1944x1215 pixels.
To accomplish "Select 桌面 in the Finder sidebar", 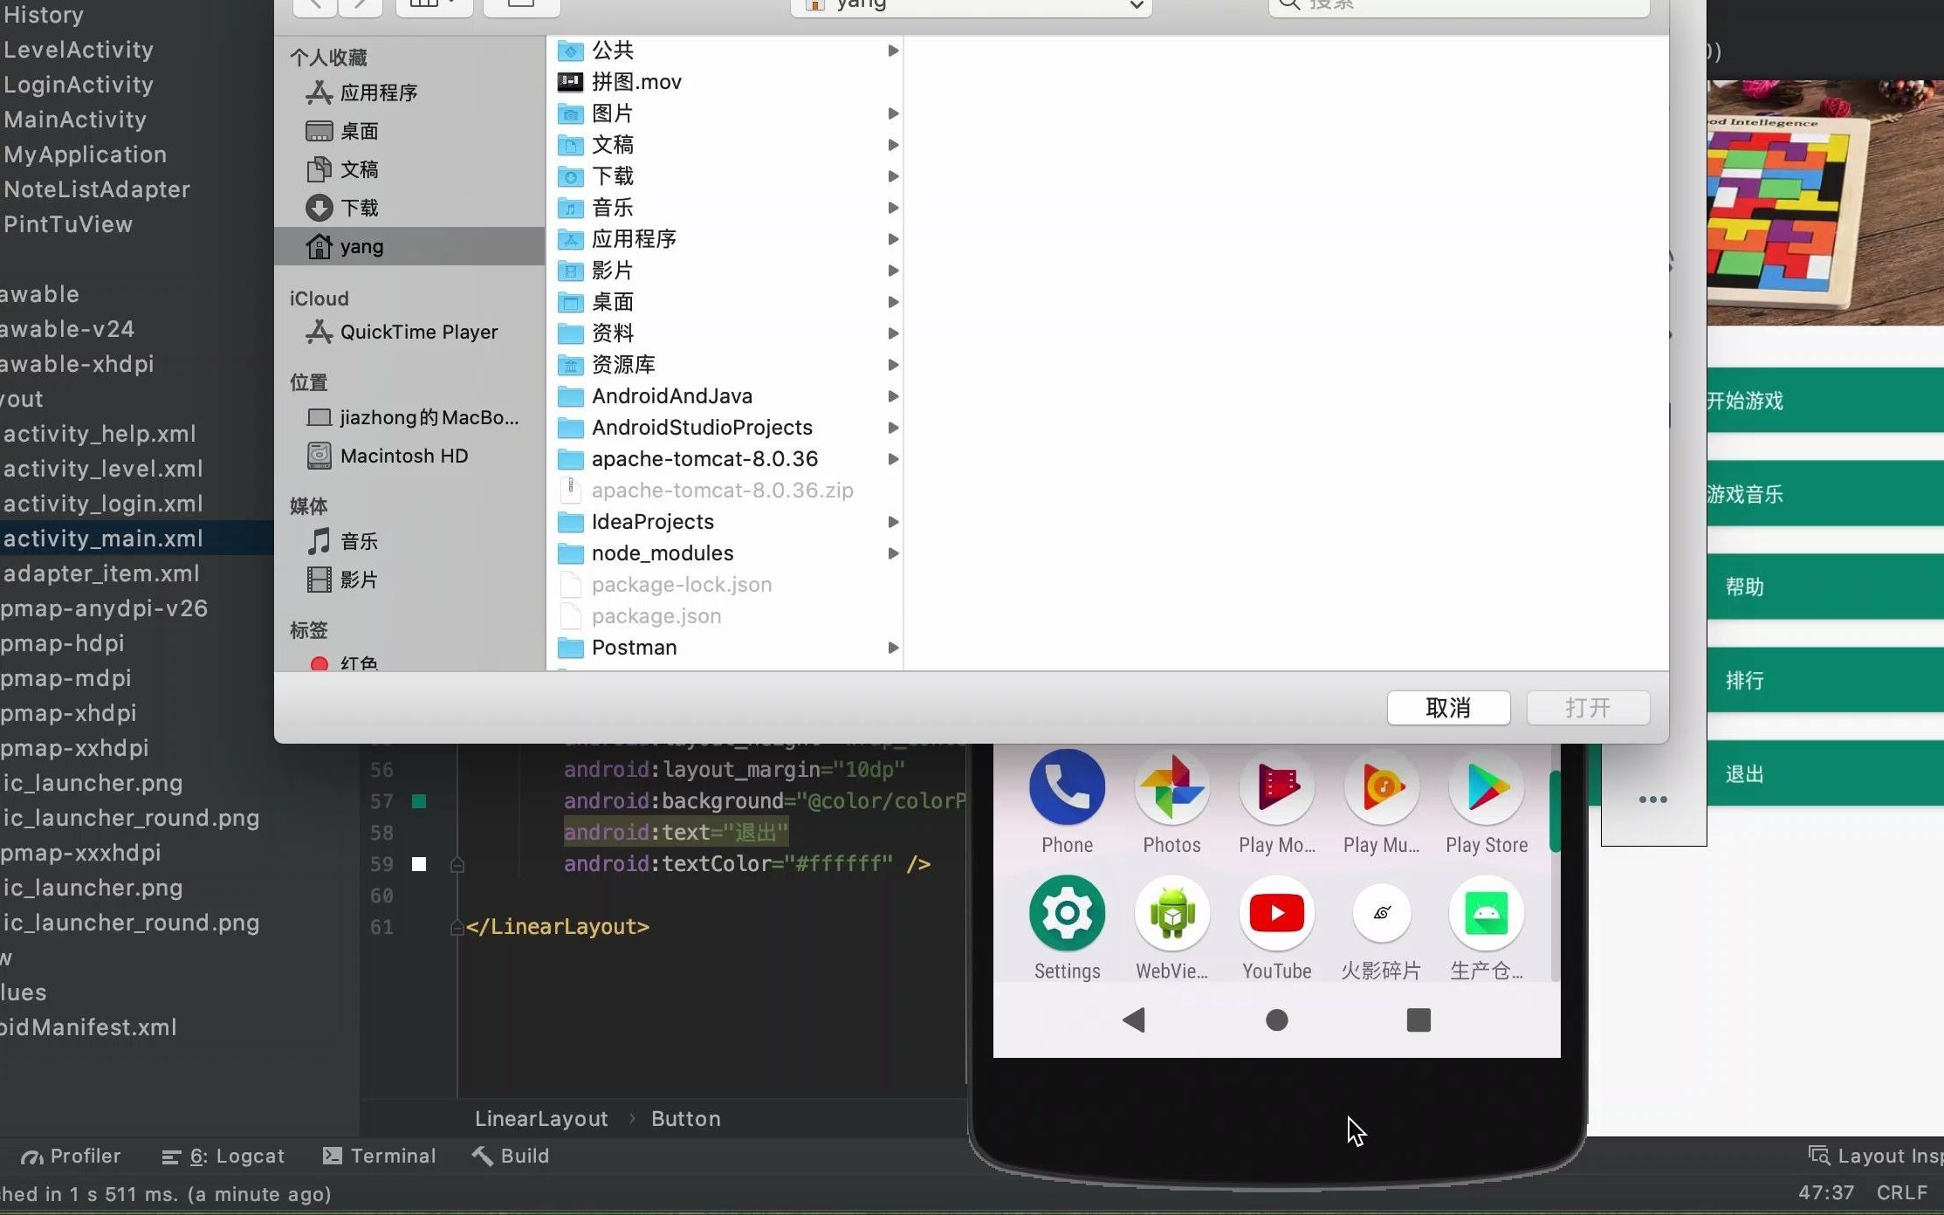I will coord(359,131).
